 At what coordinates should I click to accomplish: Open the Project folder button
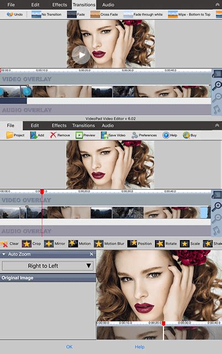[x=15, y=135]
